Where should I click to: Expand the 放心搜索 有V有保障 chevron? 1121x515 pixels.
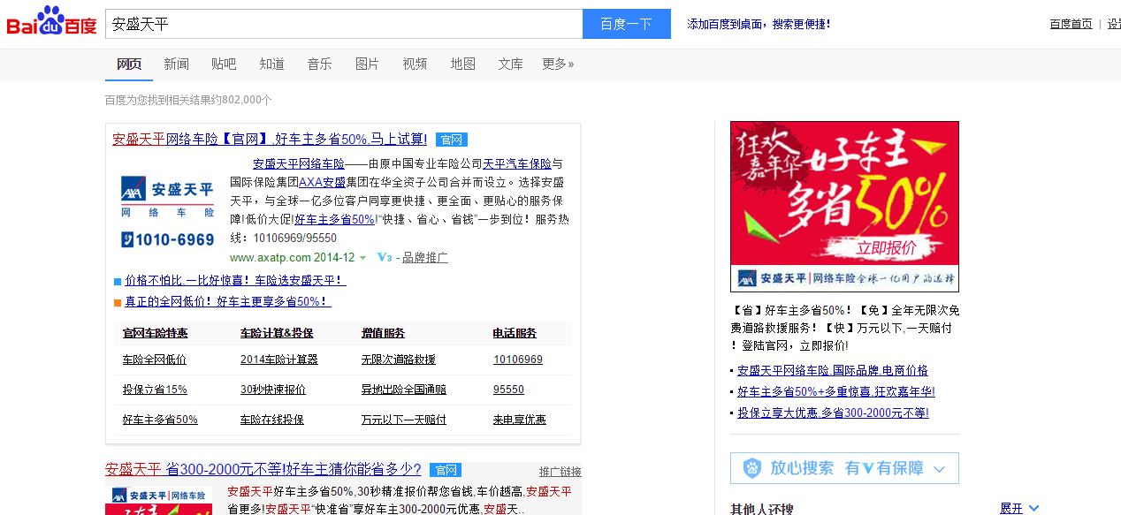click(940, 469)
